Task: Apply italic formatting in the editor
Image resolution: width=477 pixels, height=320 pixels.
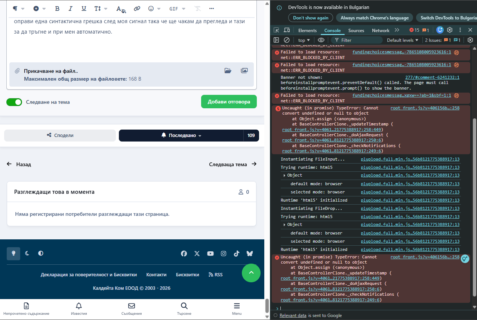Action: click(70, 9)
